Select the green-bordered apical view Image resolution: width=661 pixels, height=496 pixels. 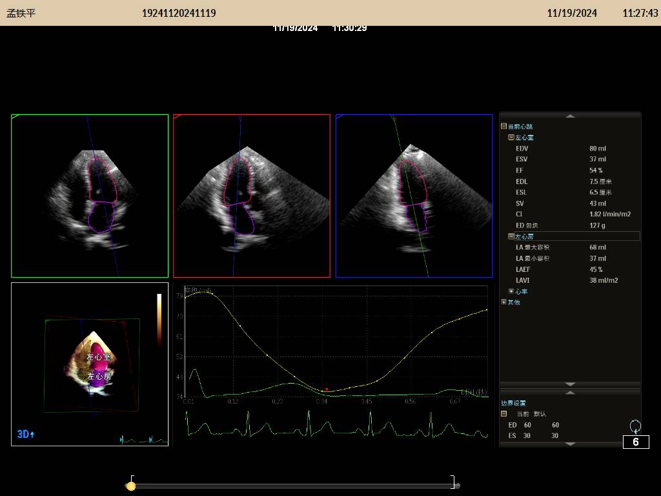(90, 196)
